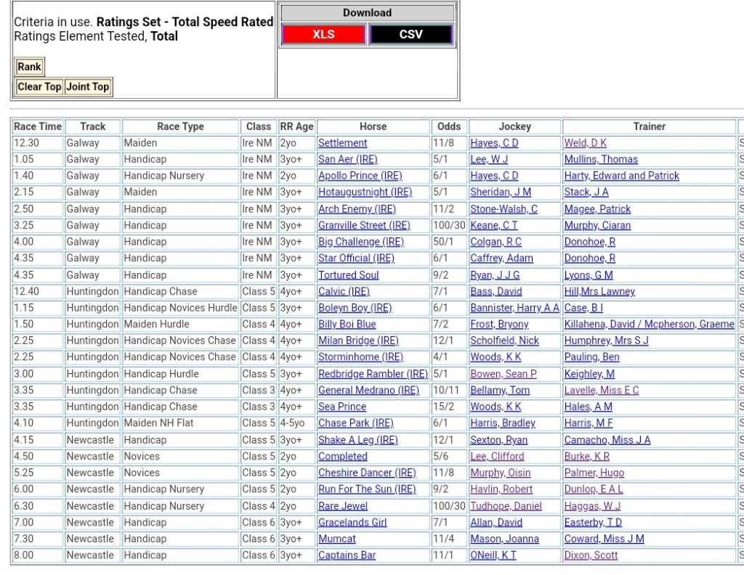The width and height of the screenshot is (744, 575).
Task: View jockey Tudhope, Daniel link
Action: click(506, 506)
